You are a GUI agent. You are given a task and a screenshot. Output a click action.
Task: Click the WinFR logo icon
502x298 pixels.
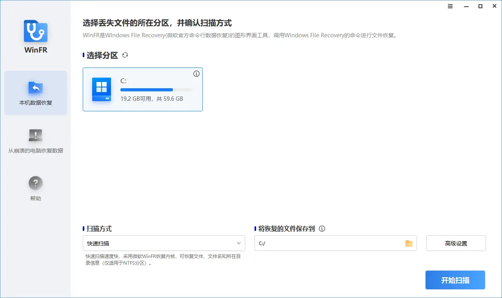(x=35, y=31)
